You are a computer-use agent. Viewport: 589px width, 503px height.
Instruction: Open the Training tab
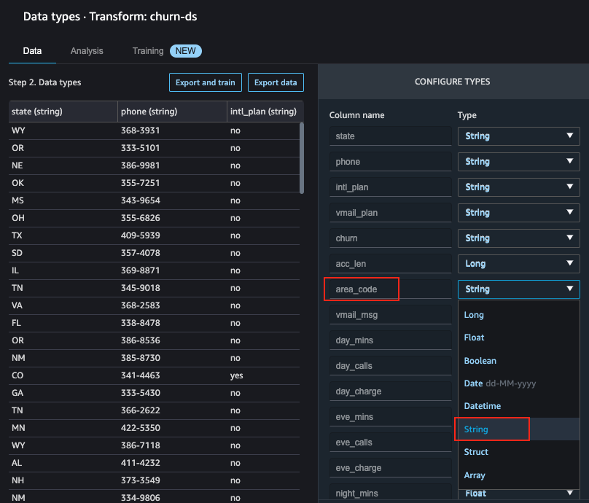[x=148, y=51]
